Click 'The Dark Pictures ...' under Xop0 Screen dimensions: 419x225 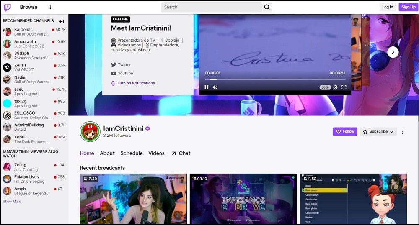point(32,141)
